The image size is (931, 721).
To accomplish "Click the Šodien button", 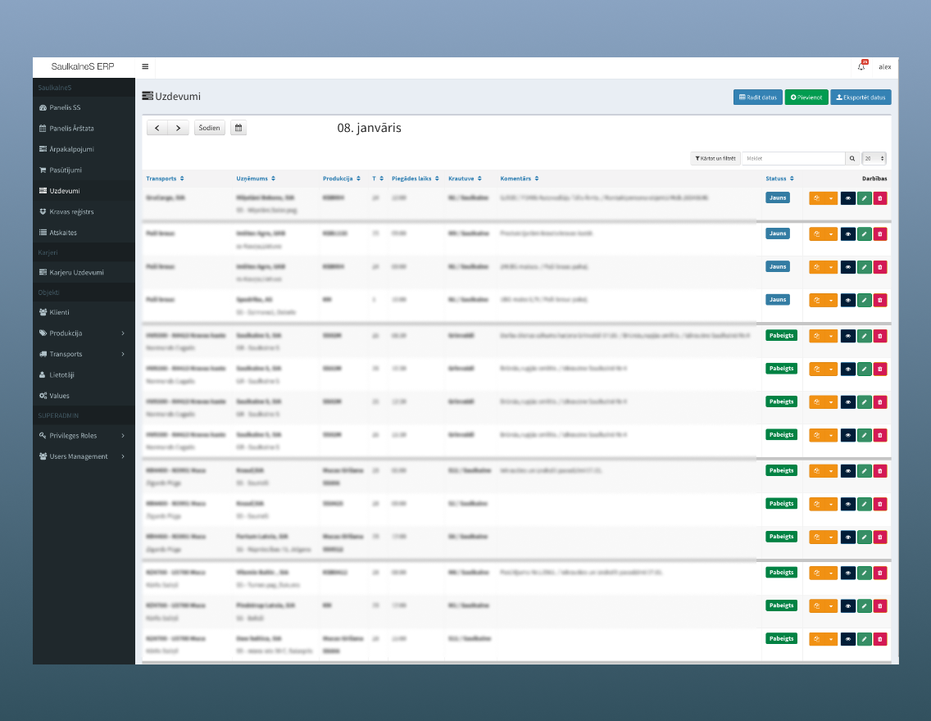I will (210, 128).
